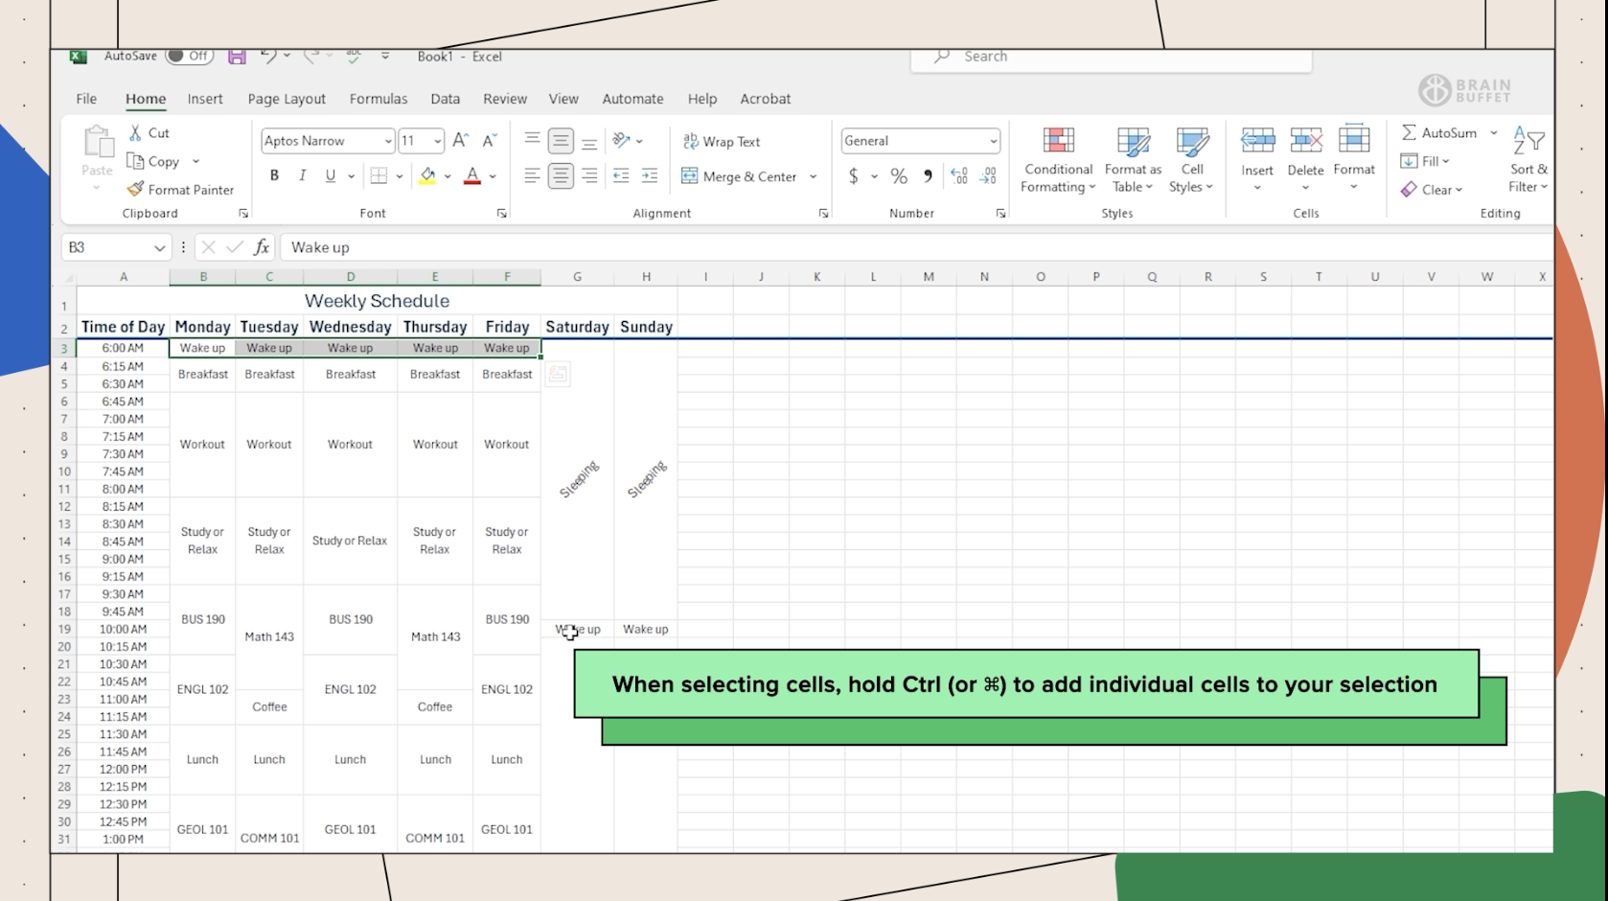Open the Formulas tab
The width and height of the screenshot is (1608, 901).
coord(378,99)
